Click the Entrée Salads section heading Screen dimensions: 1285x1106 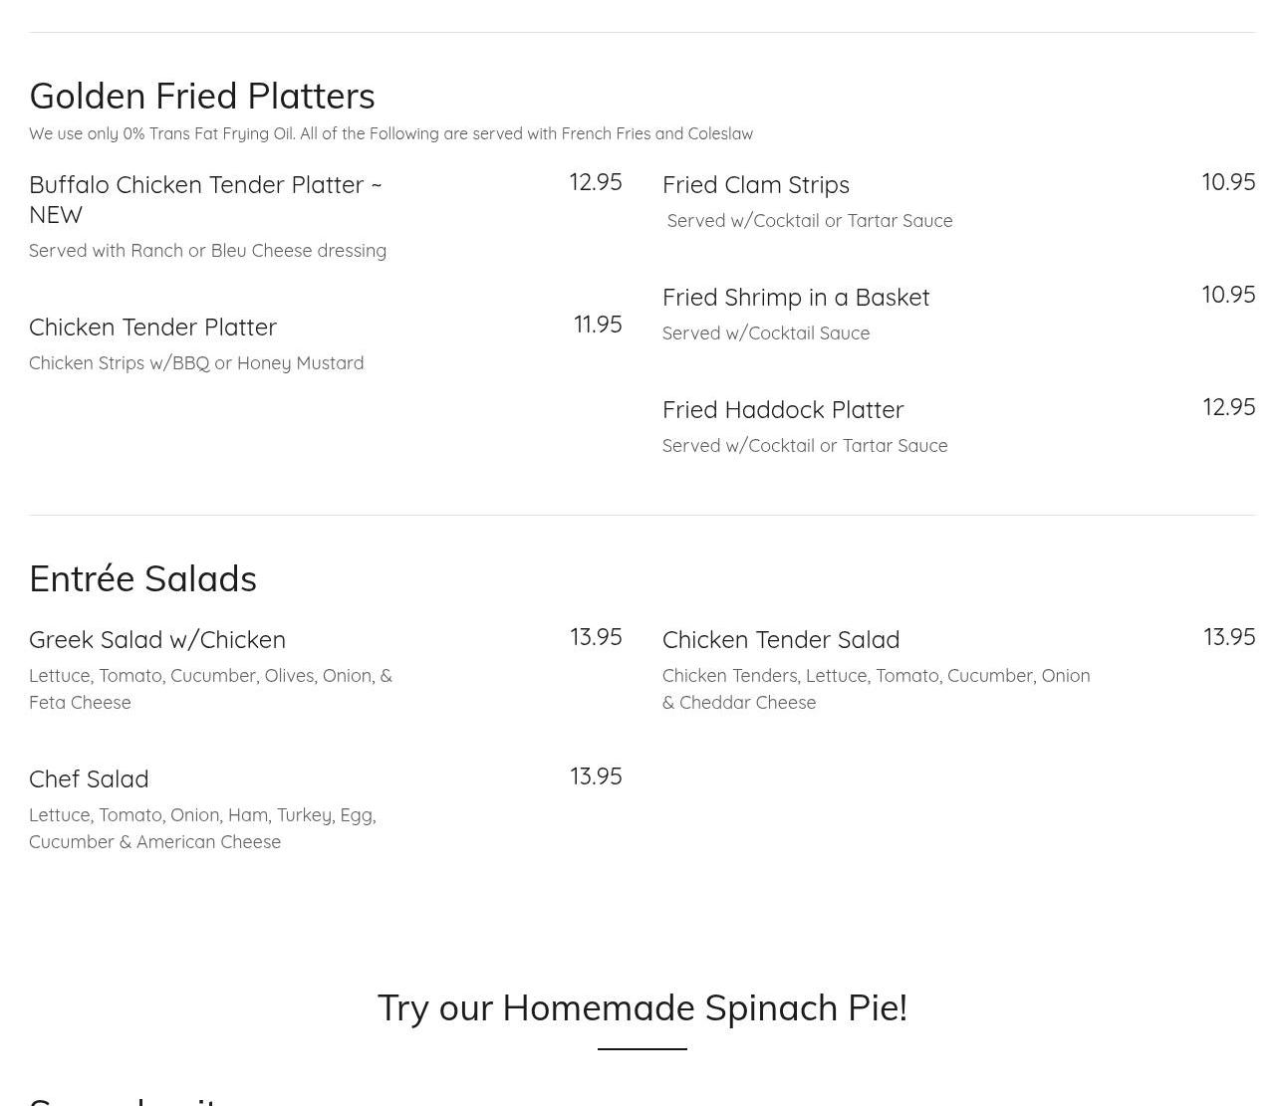pyautogui.click(x=142, y=579)
